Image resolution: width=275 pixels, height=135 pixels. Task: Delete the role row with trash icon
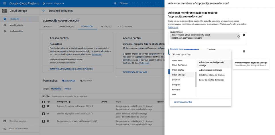point(244,51)
